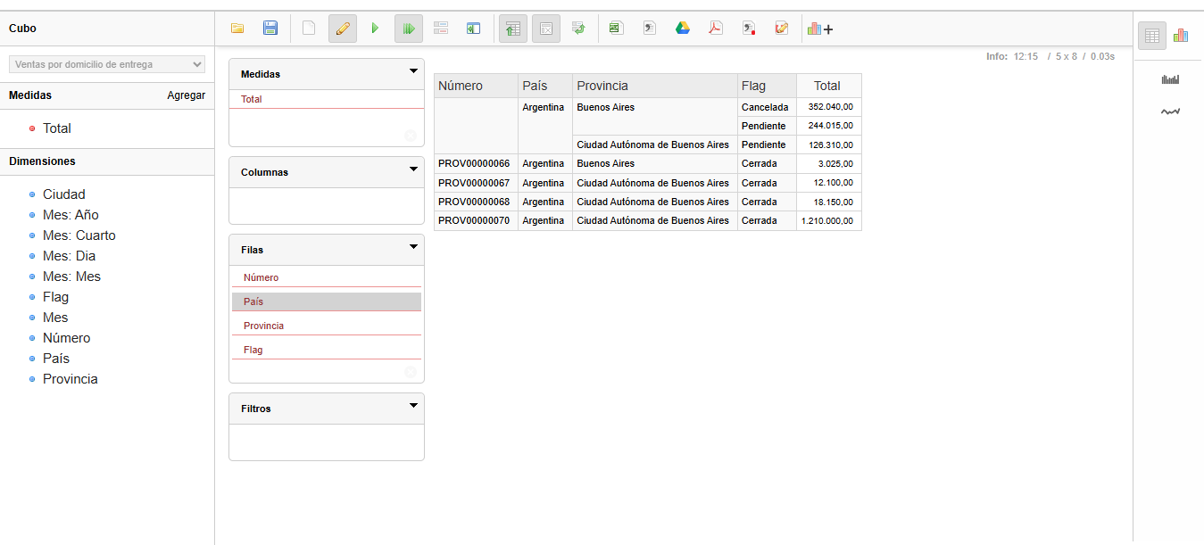Click the Provincia item in Filas
1204x545 pixels.
[326, 326]
